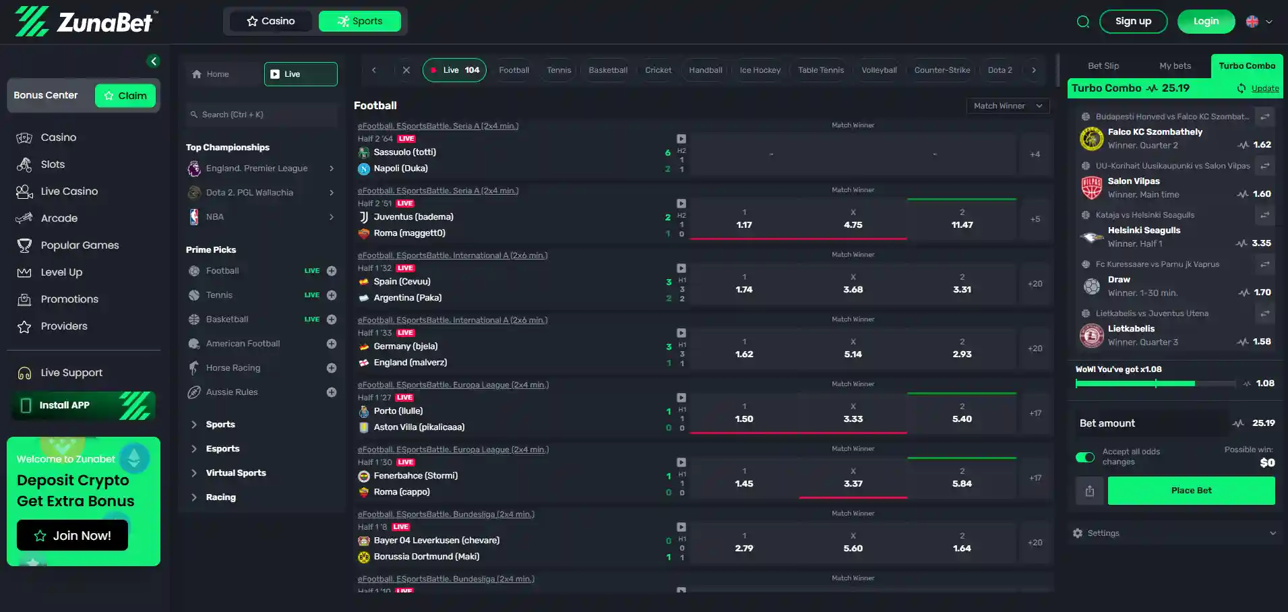This screenshot has width=1288, height=612.
Task: Open the language selector dropdown
Action: pyautogui.click(x=1259, y=22)
